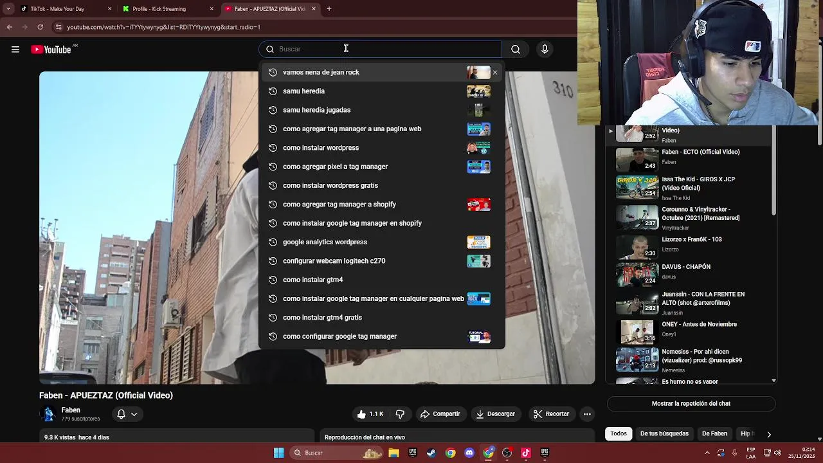This screenshot has width=823, height=463.
Task: Open Faben's channel avatar
Action: pos(48,414)
